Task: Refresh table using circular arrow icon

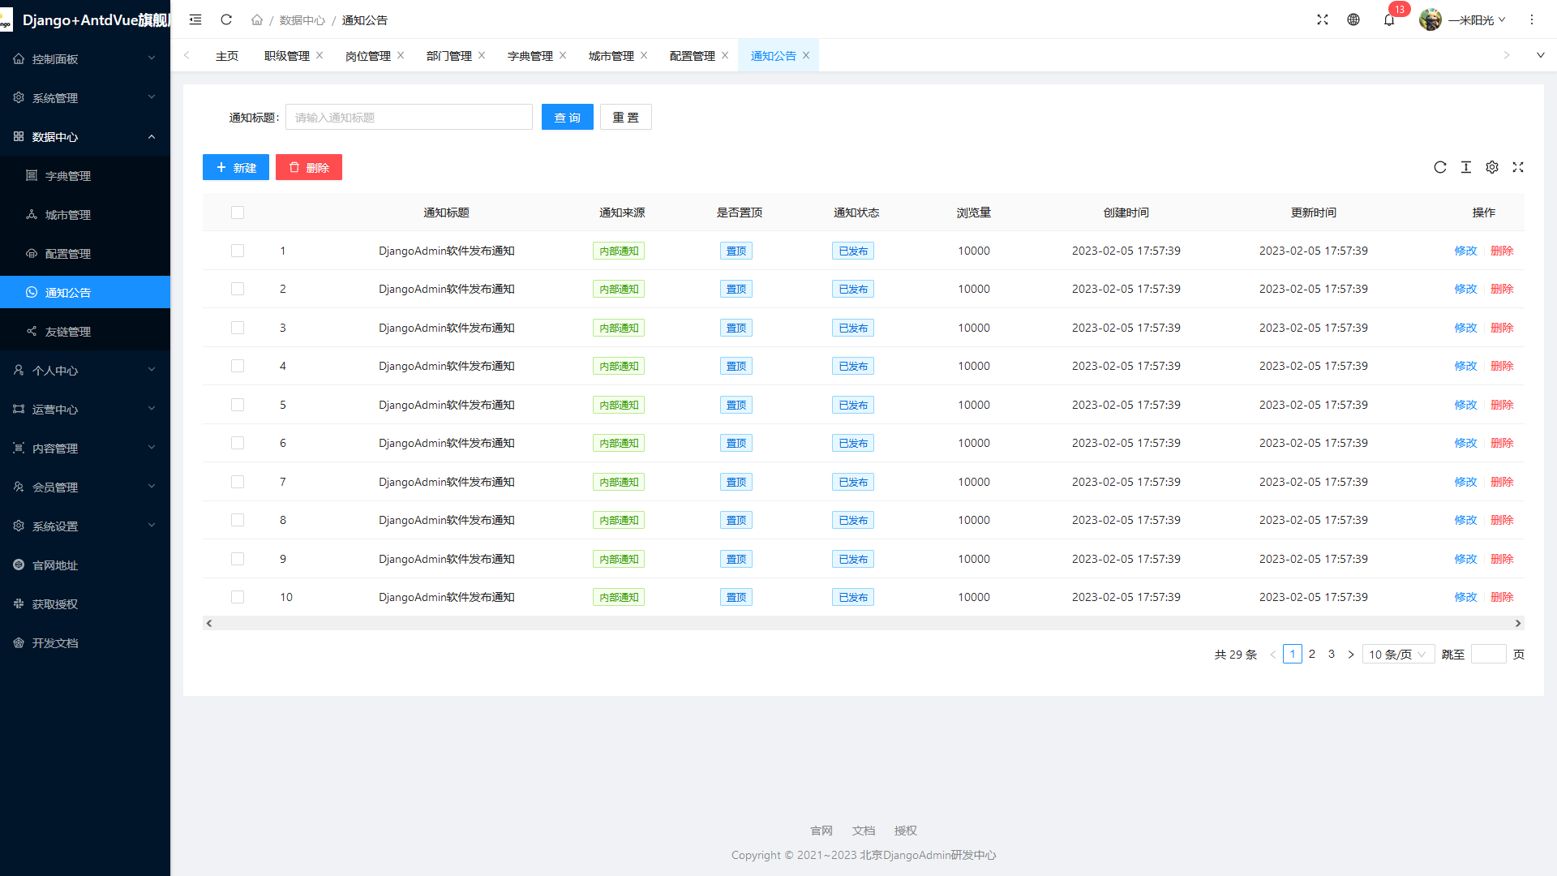Action: [x=1440, y=167]
